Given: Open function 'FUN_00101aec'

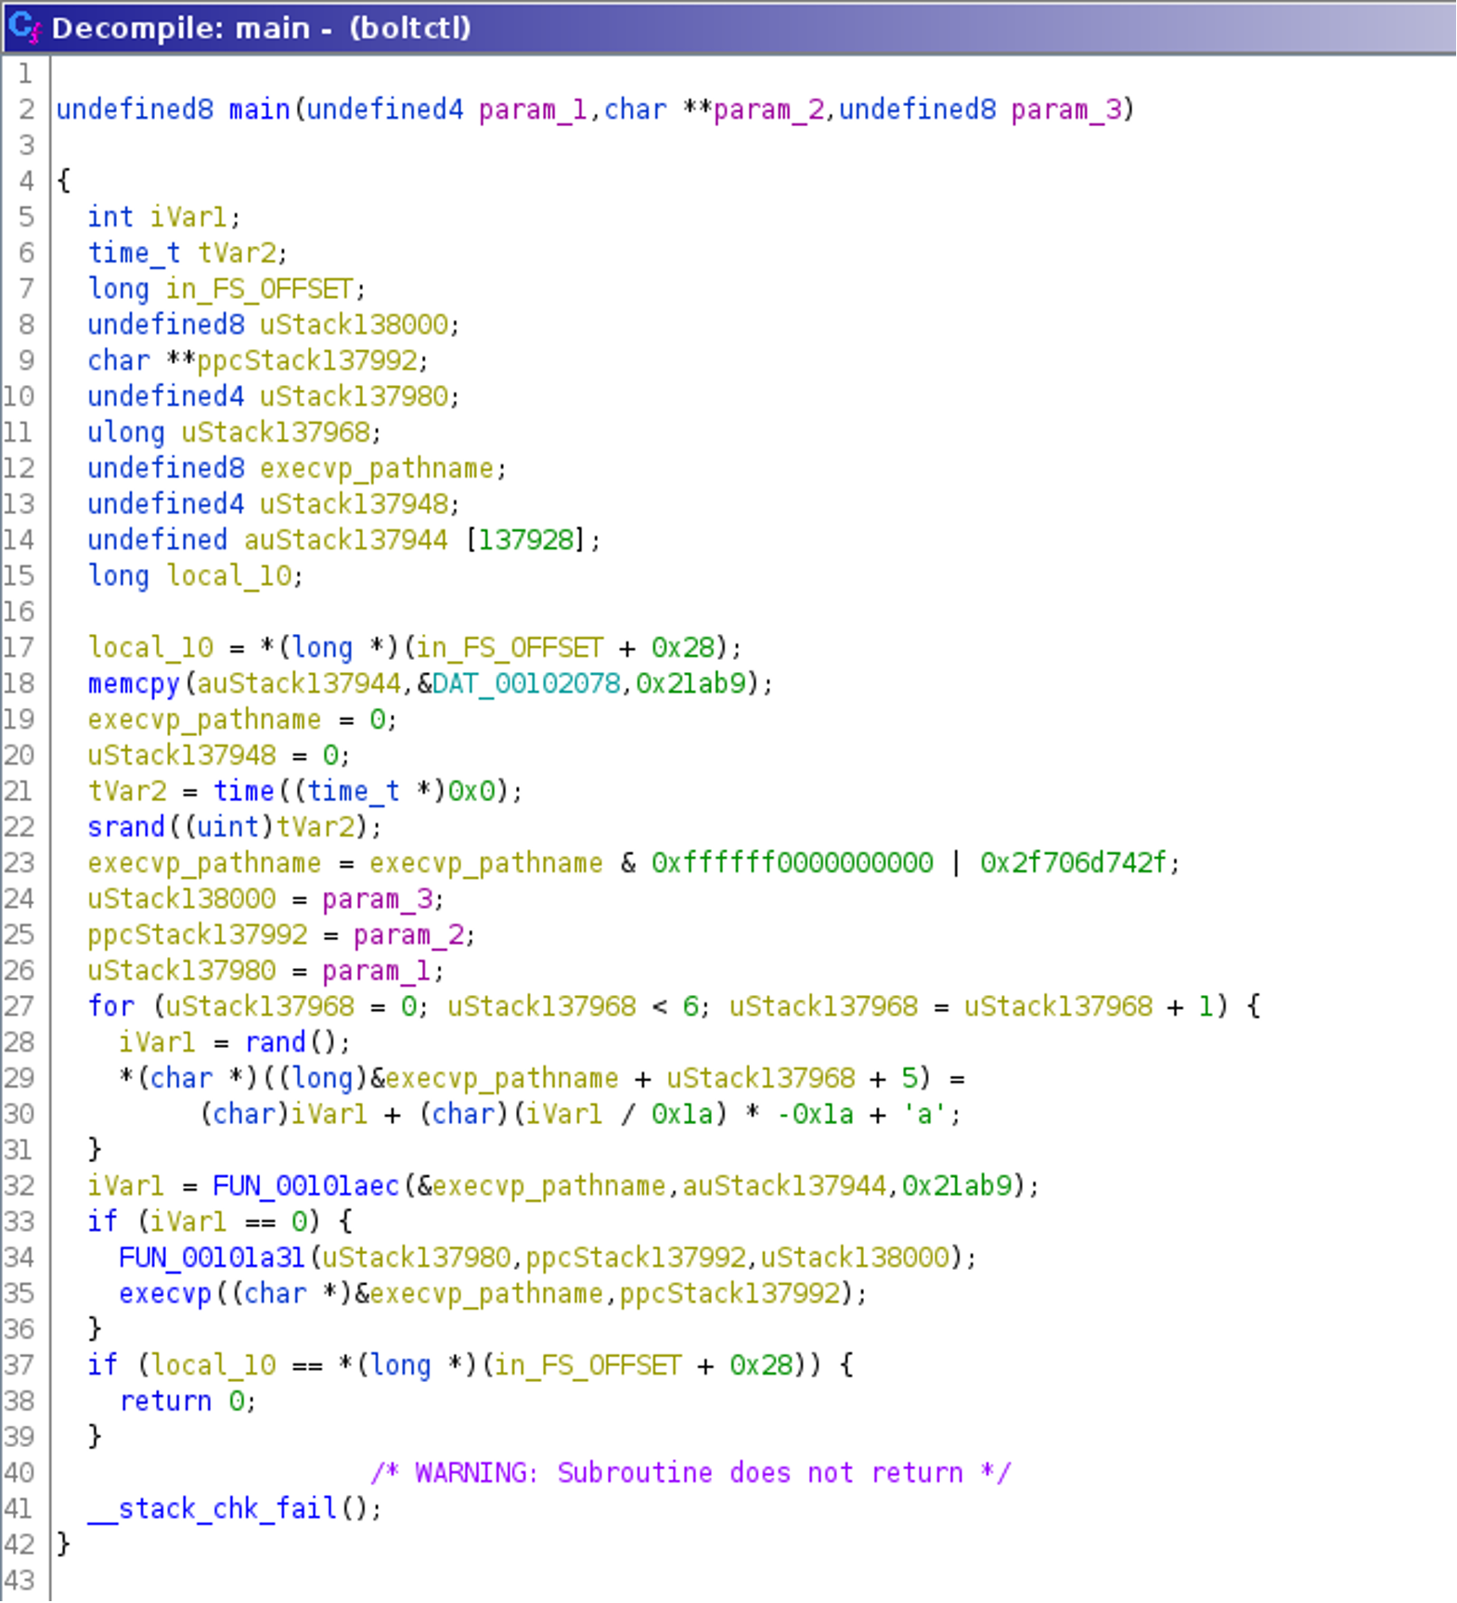Looking at the screenshot, I should [x=306, y=1186].
